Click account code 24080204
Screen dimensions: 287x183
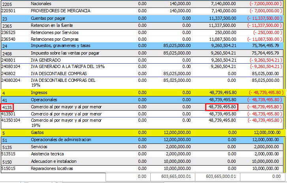11,80
